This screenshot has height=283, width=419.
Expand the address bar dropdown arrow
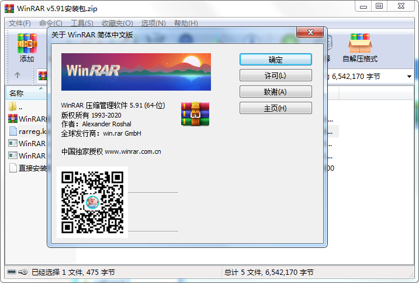[x=409, y=77]
